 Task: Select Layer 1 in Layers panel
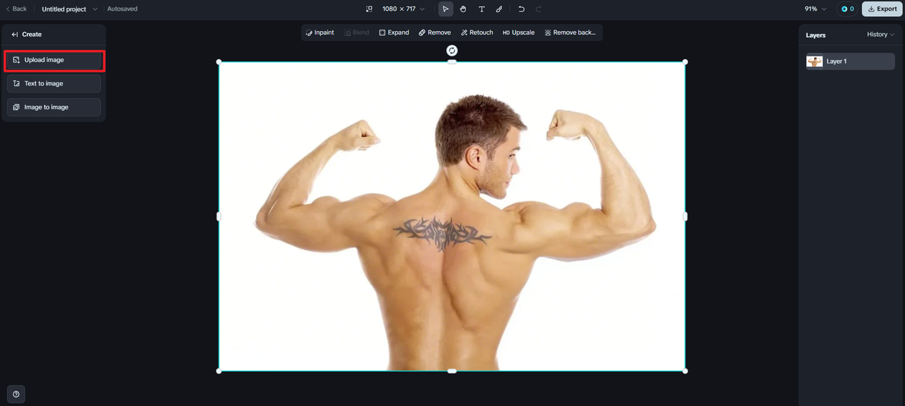pos(851,61)
